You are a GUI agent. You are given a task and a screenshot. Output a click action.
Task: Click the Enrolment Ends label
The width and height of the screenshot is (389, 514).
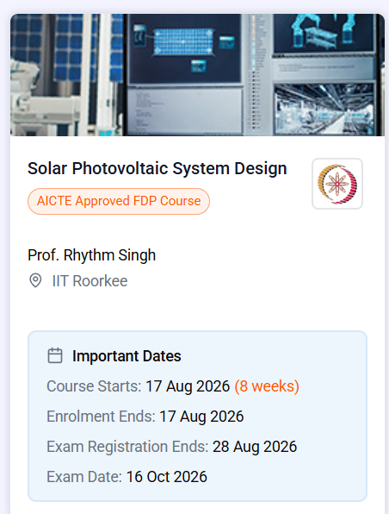pos(101,417)
